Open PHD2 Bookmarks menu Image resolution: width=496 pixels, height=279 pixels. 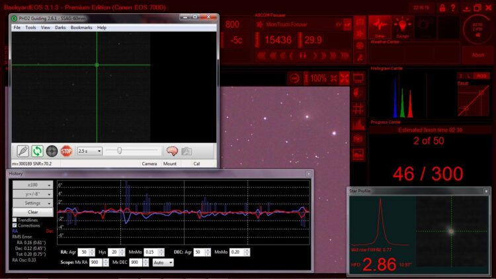coord(81,28)
